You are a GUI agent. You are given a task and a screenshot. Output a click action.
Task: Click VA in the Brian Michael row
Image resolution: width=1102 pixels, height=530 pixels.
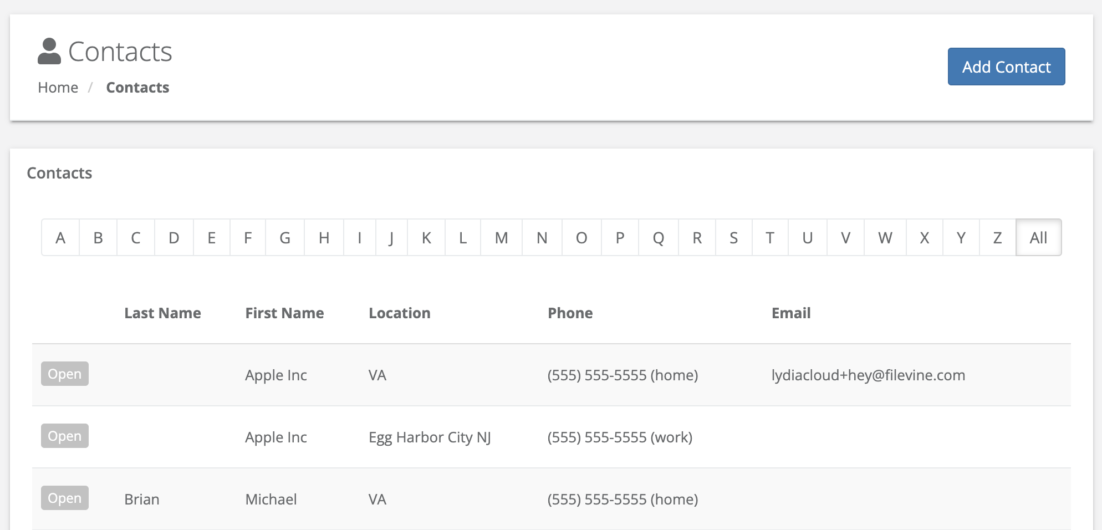point(377,500)
